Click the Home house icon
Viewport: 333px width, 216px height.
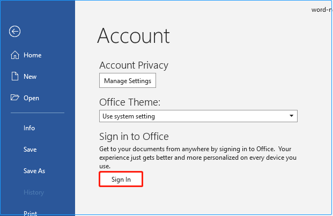pyautogui.click(x=14, y=55)
